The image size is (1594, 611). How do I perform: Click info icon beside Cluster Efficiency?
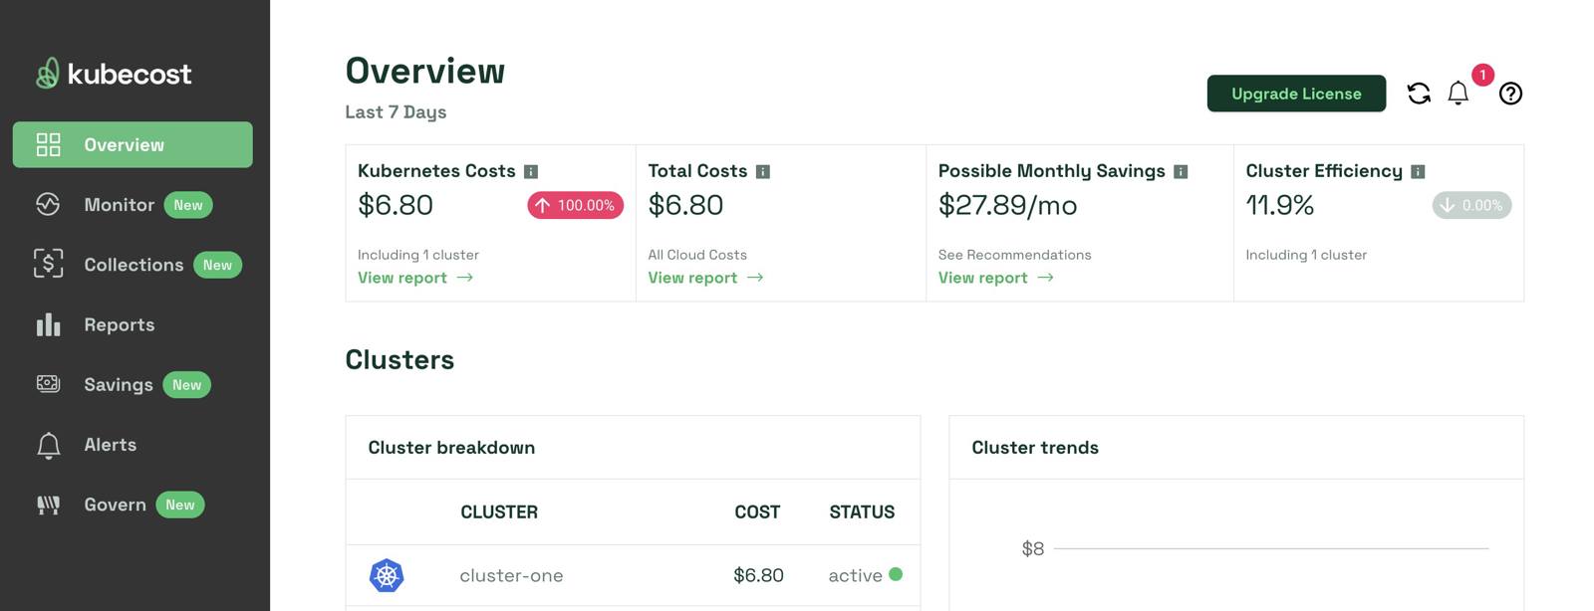pyautogui.click(x=1418, y=172)
